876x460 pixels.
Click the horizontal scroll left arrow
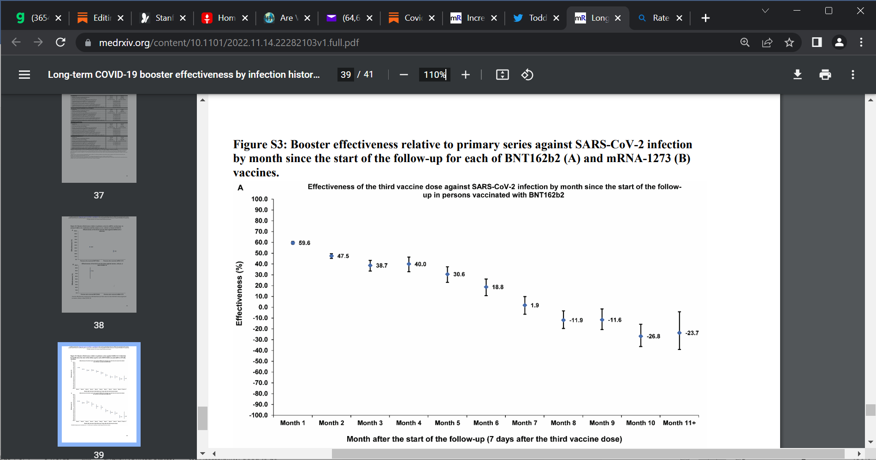coord(214,454)
